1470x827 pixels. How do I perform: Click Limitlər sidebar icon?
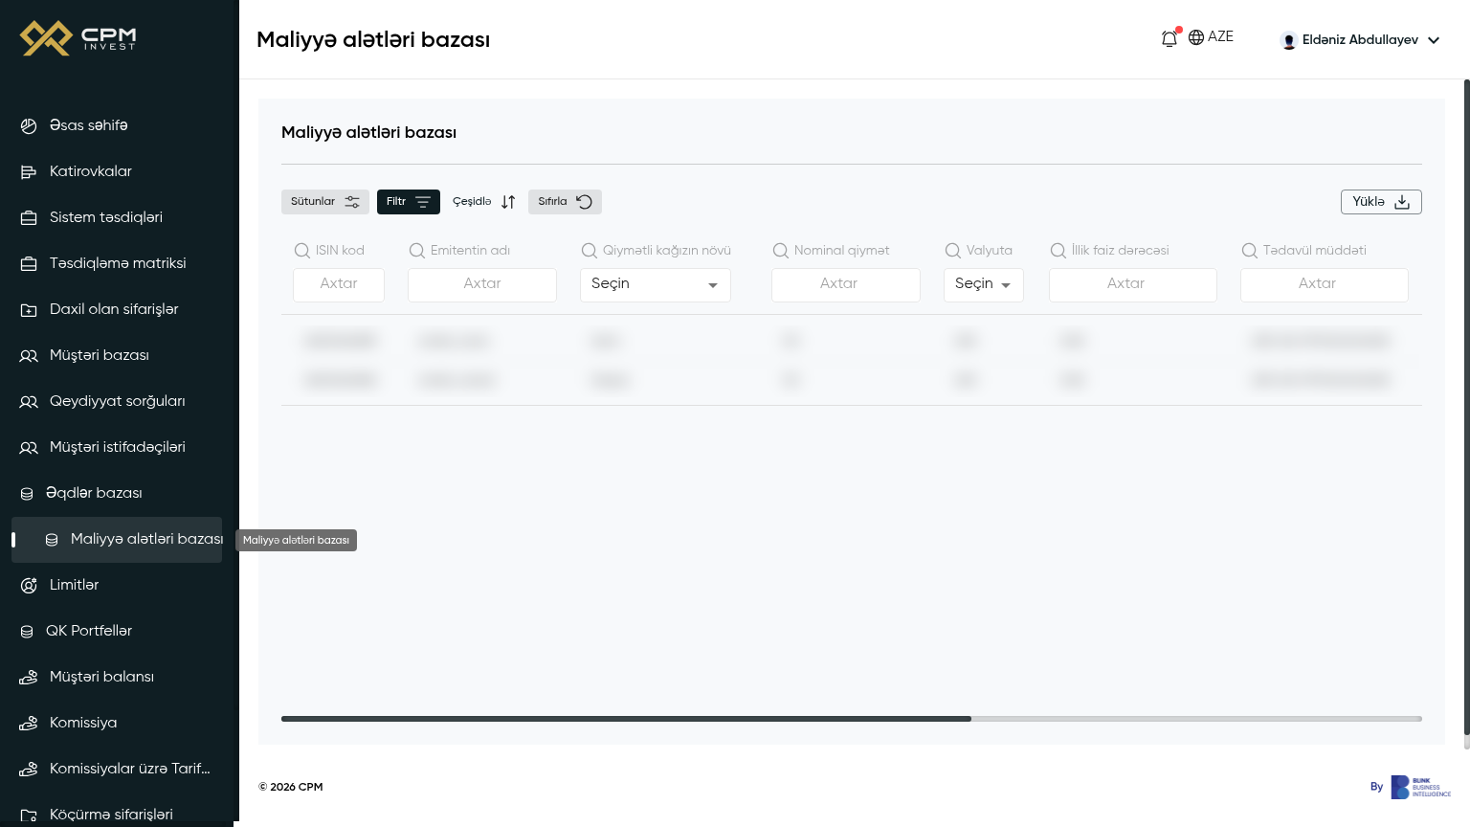tap(29, 585)
